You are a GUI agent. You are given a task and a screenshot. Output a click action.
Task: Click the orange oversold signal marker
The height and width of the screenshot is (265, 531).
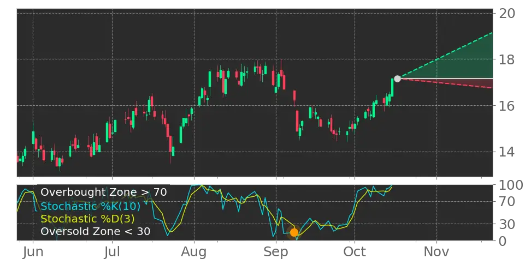tap(294, 232)
